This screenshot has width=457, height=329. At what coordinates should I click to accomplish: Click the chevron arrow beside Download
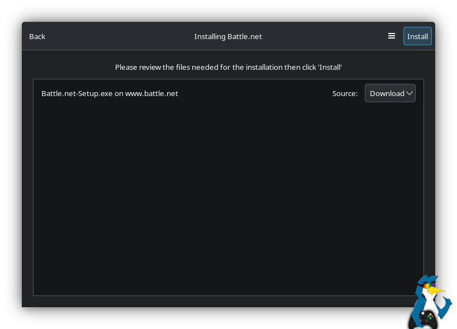[x=410, y=93]
